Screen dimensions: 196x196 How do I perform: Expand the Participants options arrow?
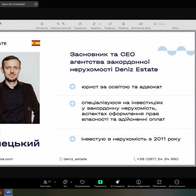55,182
